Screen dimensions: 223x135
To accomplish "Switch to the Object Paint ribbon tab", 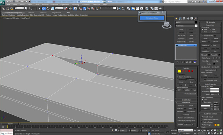I will (56, 13).
